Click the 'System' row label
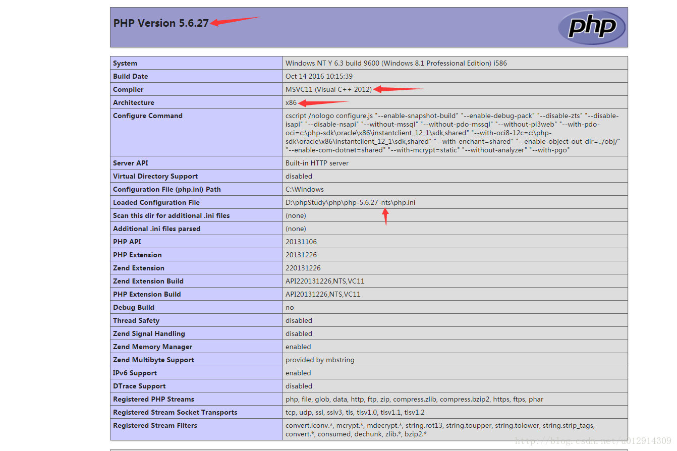This screenshot has width=677, height=451. coord(125,63)
